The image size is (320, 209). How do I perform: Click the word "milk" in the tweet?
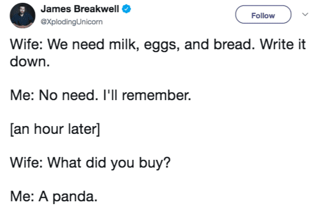pos(122,44)
